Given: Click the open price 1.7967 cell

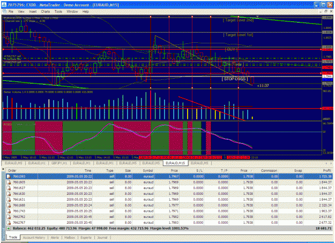Looking at the screenshot, I should (174, 177).
